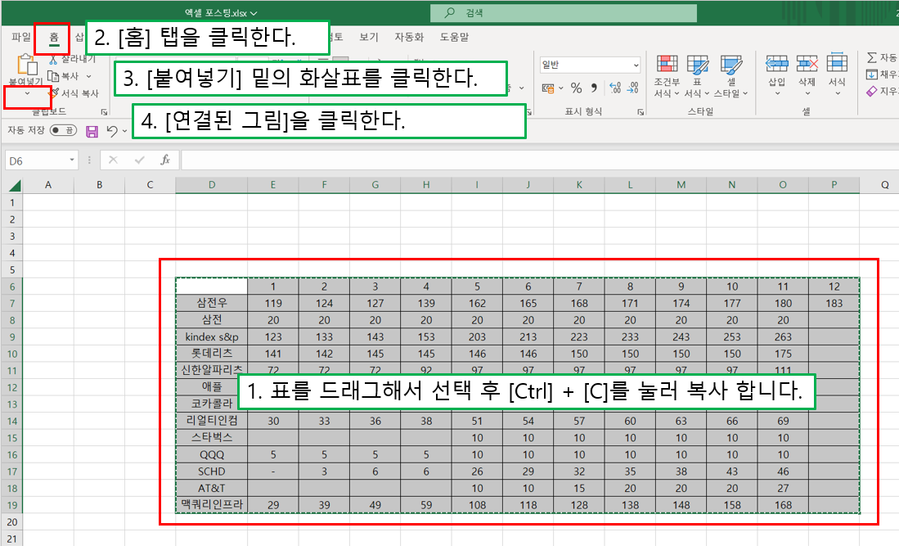The width and height of the screenshot is (899, 546).
Task: Expand the Insert (삽입) dropdown arrow
Action: coord(777,93)
